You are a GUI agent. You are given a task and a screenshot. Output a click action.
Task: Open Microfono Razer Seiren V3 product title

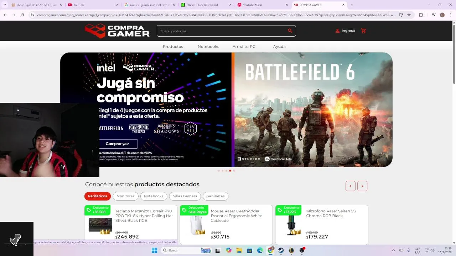(331, 213)
